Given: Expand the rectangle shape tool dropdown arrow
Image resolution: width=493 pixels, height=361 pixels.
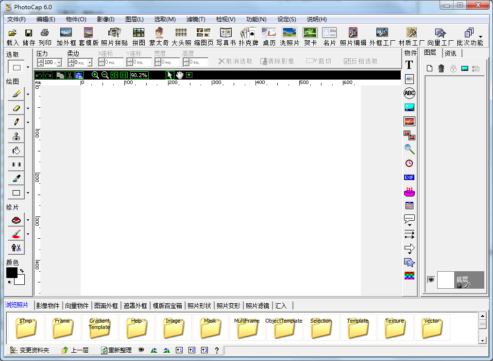Looking at the screenshot, I should 28,193.
